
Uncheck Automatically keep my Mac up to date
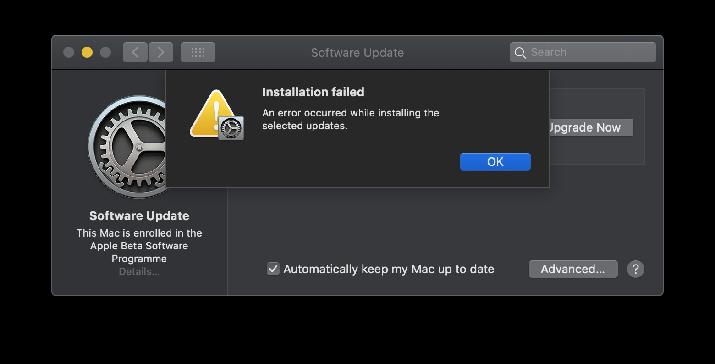click(x=273, y=269)
